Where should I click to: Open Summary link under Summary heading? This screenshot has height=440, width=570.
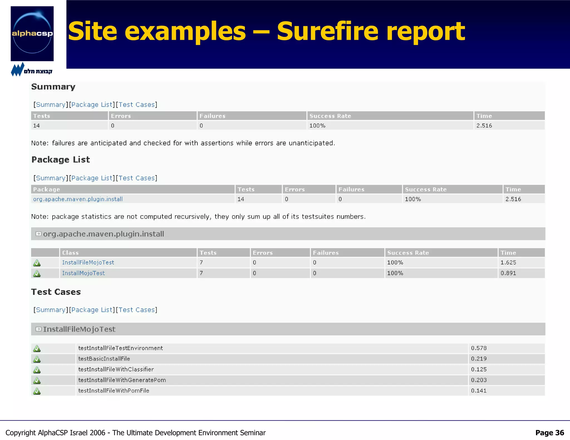(x=51, y=105)
